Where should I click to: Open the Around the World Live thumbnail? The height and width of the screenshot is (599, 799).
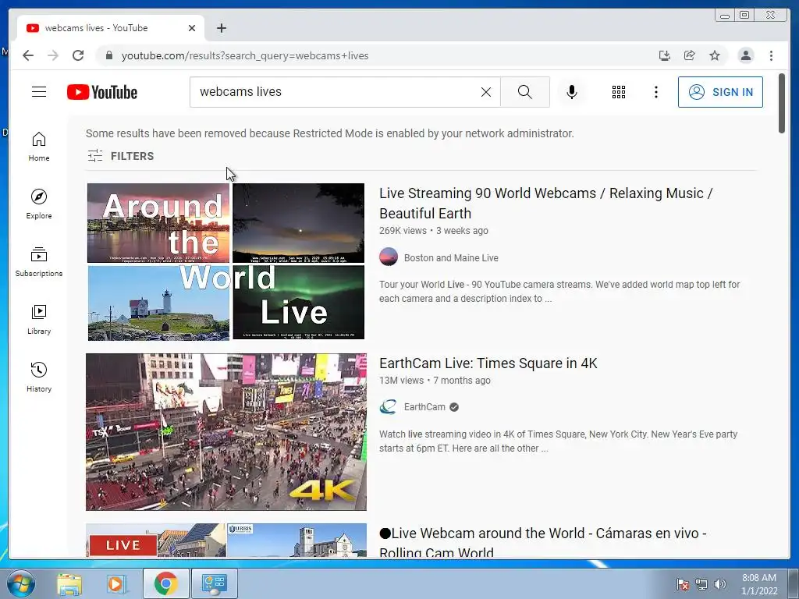point(225,261)
